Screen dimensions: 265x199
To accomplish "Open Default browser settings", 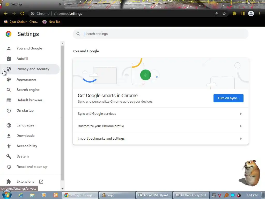I will coord(30,100).
